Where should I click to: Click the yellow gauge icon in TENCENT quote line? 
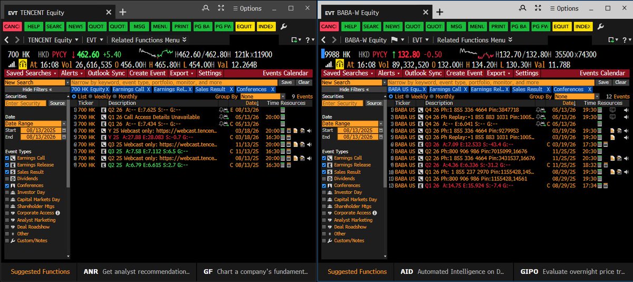(23, 64)
